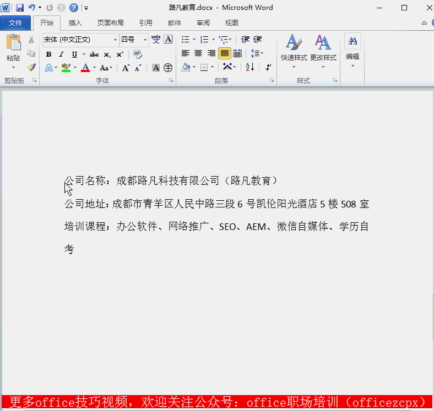Apply the green text highlight color
The width and height of the screenshot is (434, 411).
pyautogui.click(x=66, y=68)
